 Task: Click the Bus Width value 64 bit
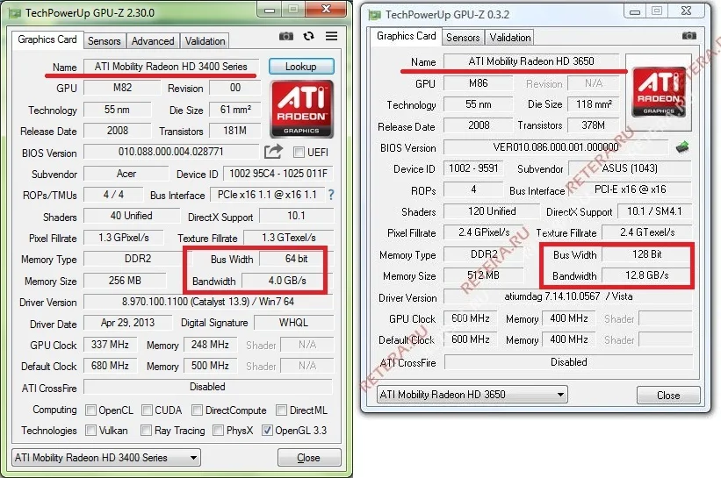coord(297,259)
